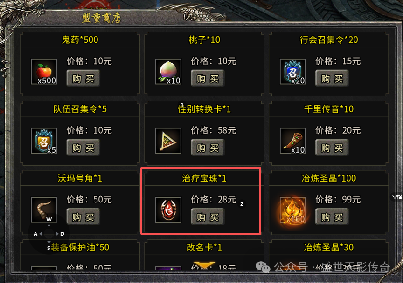Select the horn 千里传音 x10 icon

pyautogui.click(x=293, y=141)
